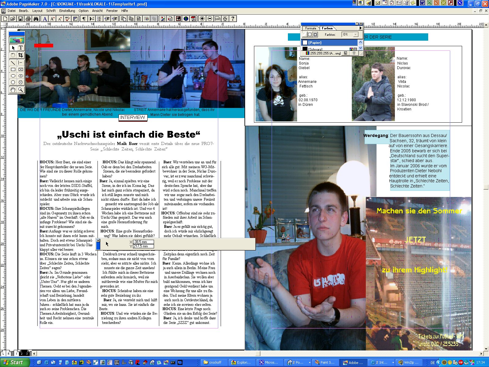Click the trash delete color button
This screenshot has height=367, width=489.
point(354,53)
